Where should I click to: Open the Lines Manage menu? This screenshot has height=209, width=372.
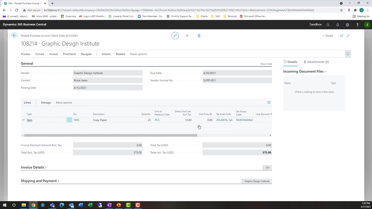tap(46, 103)
